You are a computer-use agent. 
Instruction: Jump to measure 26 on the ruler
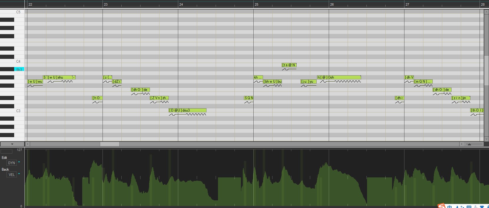(332, 4)
